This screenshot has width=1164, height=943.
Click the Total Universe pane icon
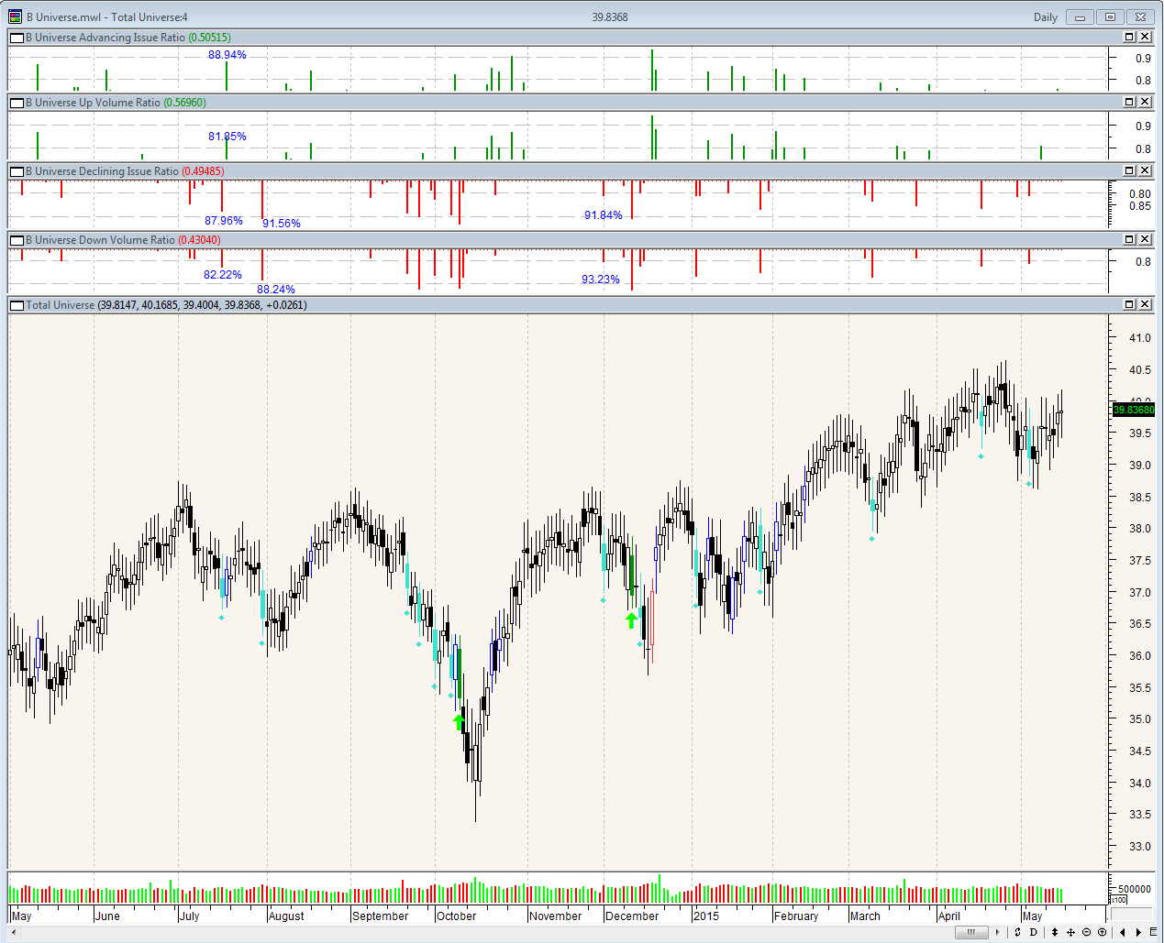coord(17,305)
